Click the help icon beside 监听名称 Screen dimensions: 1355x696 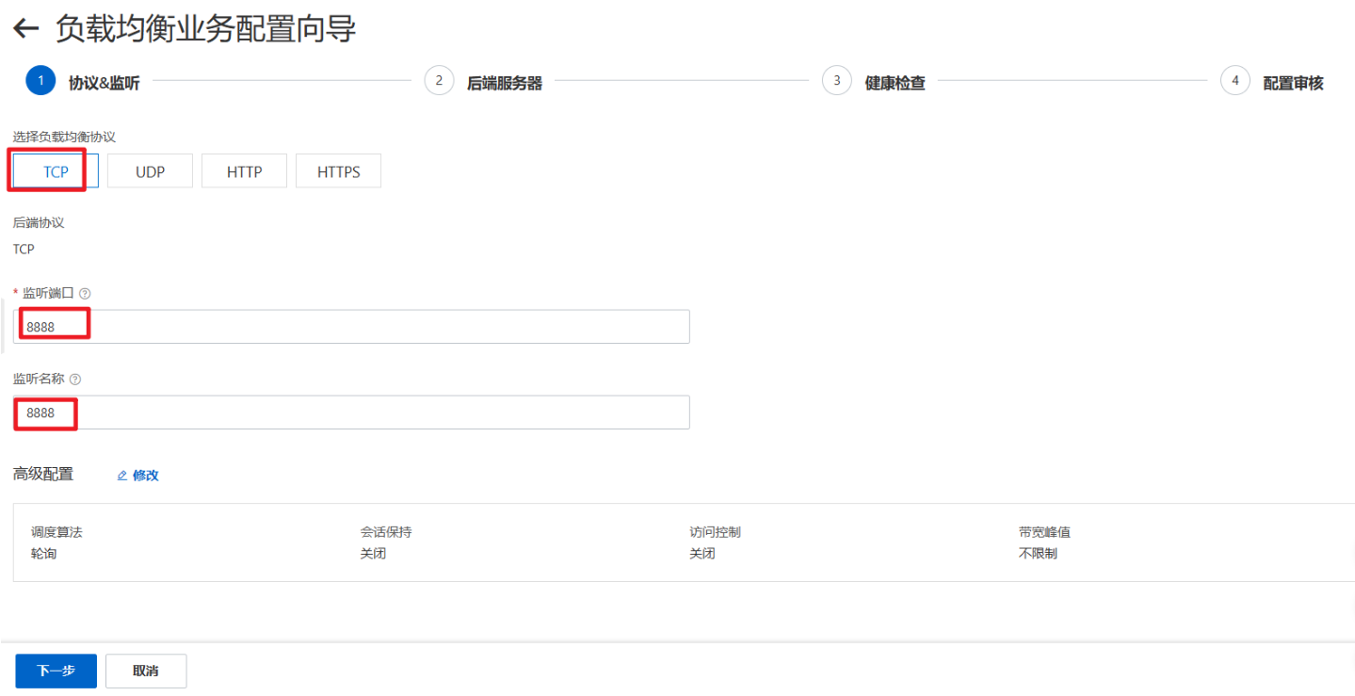pos(74,379)
